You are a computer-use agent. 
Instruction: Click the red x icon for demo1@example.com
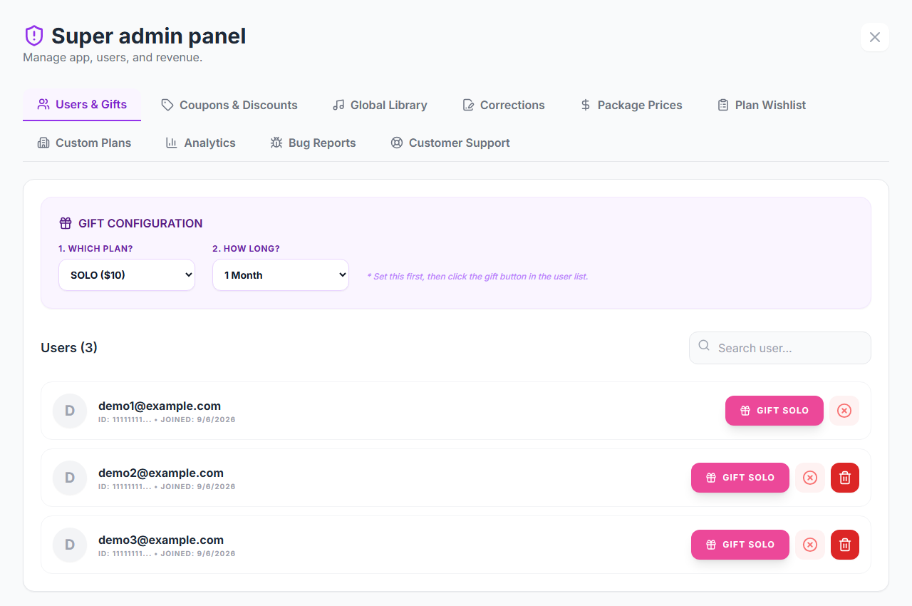click(x=844, y=411)
